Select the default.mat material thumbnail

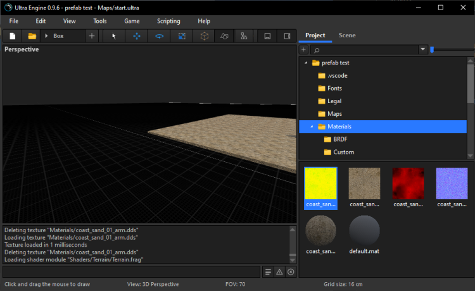(x=364, y=231)
